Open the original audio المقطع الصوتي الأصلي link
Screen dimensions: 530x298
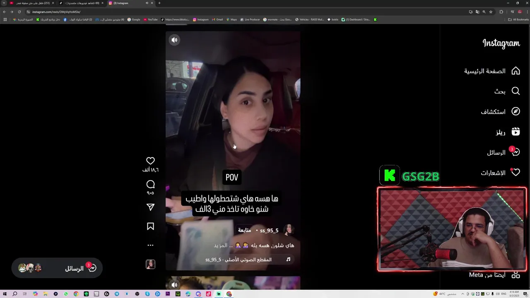[x=238, y=260]
